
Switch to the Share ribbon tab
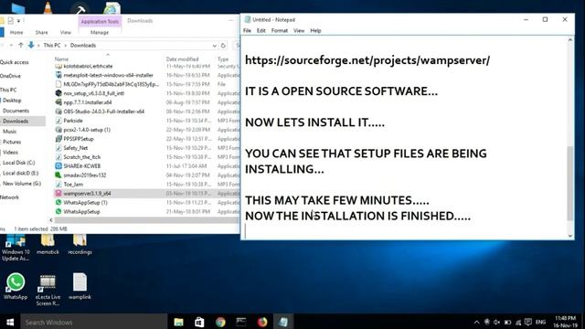coord(41,33)
